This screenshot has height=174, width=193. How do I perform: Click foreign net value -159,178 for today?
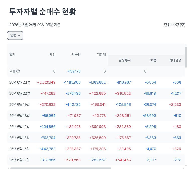pyautogui.click(x=74, y=71)
